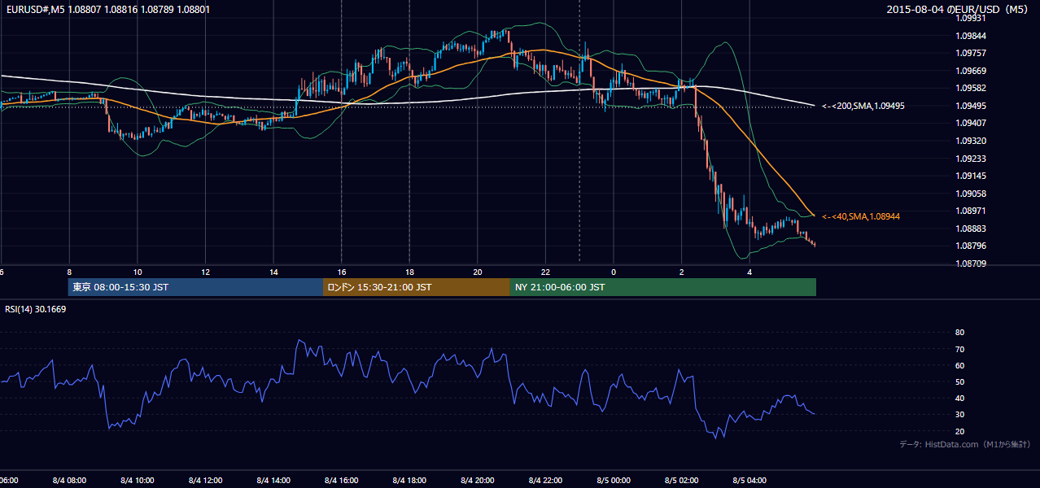Click the NY 21:00-06:00 JST session bar
Viewport: 1040px width, 488px height.
tap(663, 287)
